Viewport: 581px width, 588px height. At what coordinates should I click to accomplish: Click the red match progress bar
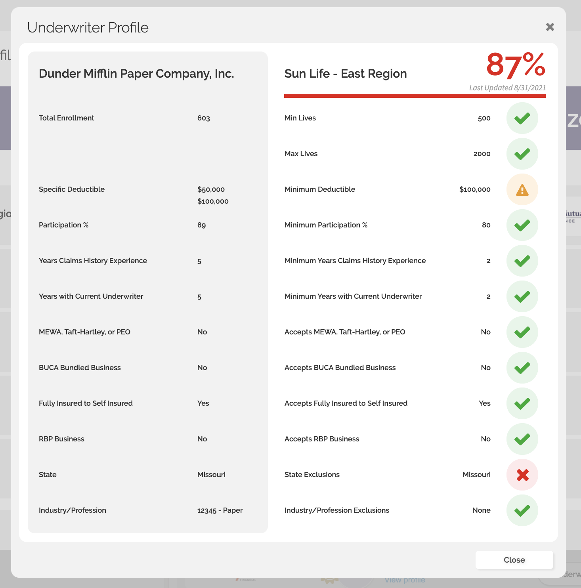click(415, 96)
